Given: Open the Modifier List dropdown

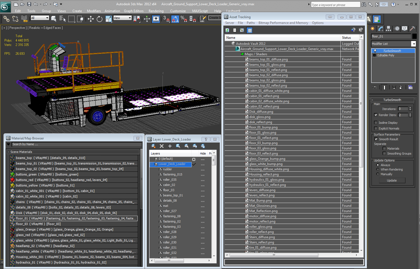Looking at the screenshot, I should [x=413, y=44].
